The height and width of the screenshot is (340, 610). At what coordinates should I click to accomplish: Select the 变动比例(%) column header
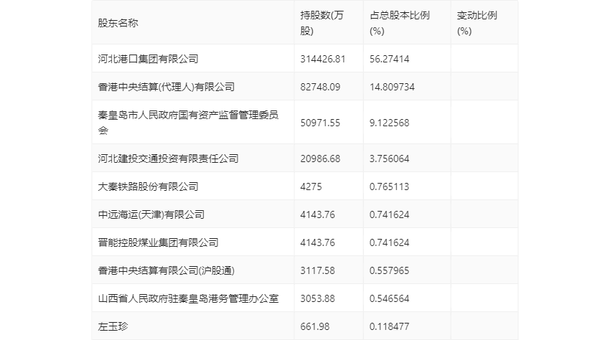pos(477,23)
